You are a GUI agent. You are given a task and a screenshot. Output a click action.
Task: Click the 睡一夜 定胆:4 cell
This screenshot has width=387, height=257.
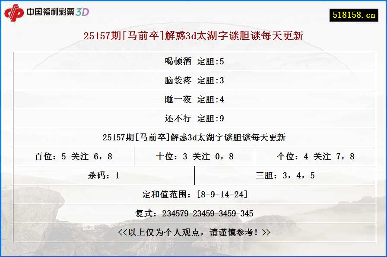193,99
